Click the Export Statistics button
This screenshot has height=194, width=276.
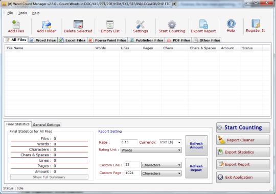(243, 152)
